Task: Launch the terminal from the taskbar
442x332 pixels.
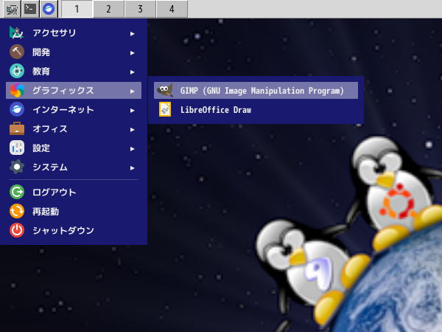Action: click(x=30, y=9)
